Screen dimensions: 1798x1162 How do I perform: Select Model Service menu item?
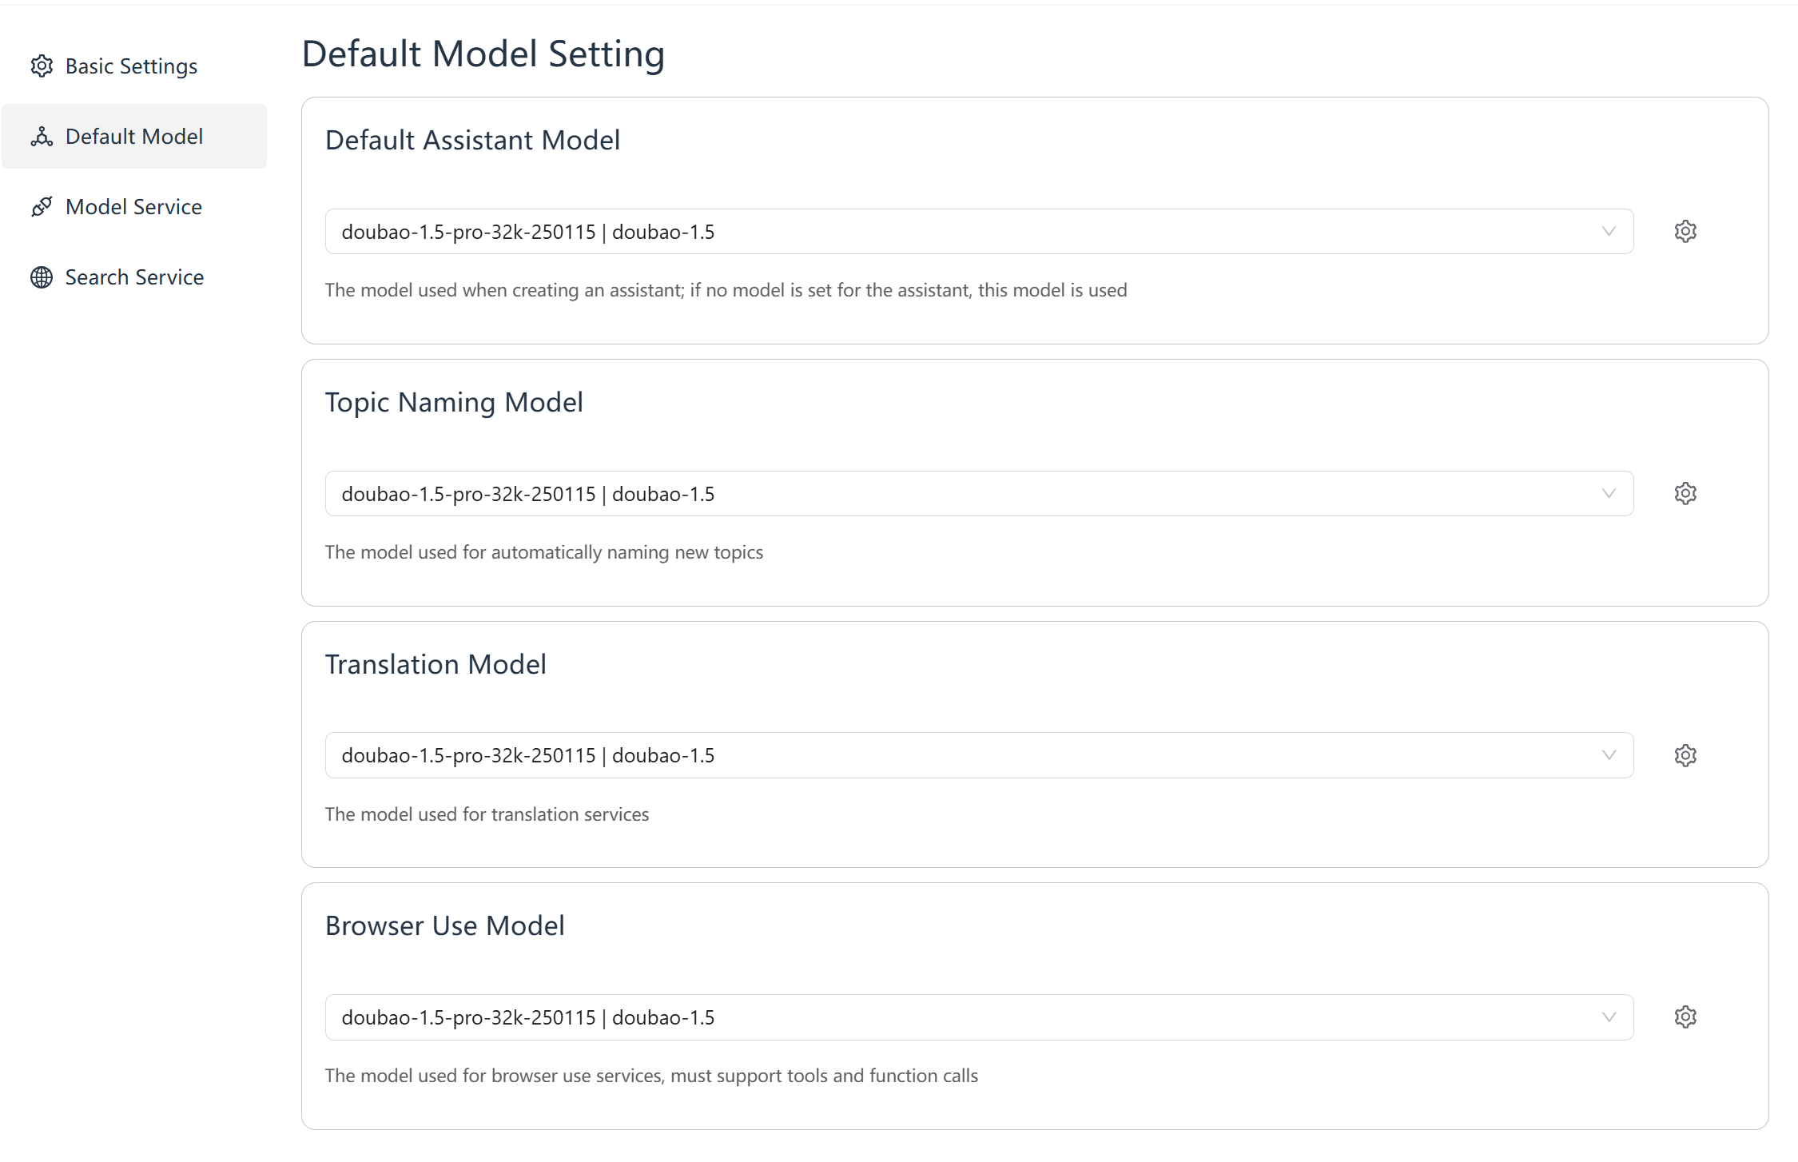tap(134, 207)
